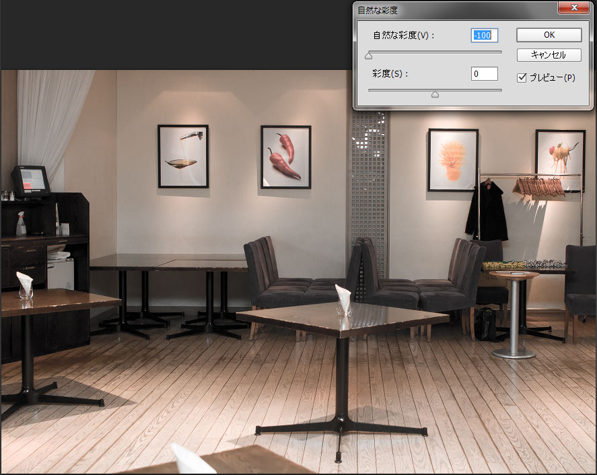Image resolution: width=597 pixels, height=475 pixels.
Task: Click the round silver pedestal side table
Action: tap(514, 313)
